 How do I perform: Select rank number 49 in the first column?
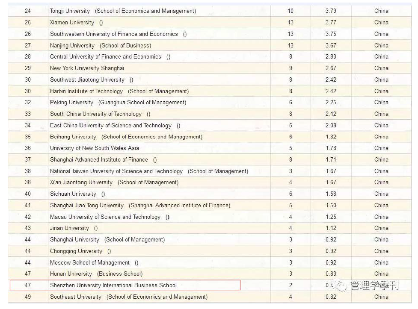[28, 297]
